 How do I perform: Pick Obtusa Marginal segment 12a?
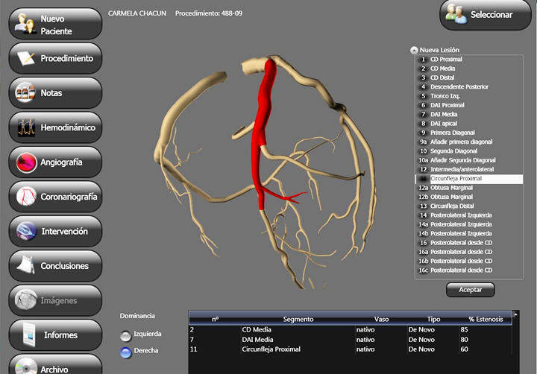point(450,188)
